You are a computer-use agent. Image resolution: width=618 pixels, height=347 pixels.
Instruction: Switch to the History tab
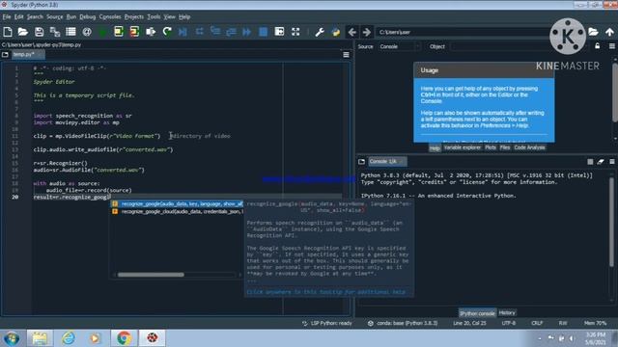pyautogui.click(x=507, y=312)
